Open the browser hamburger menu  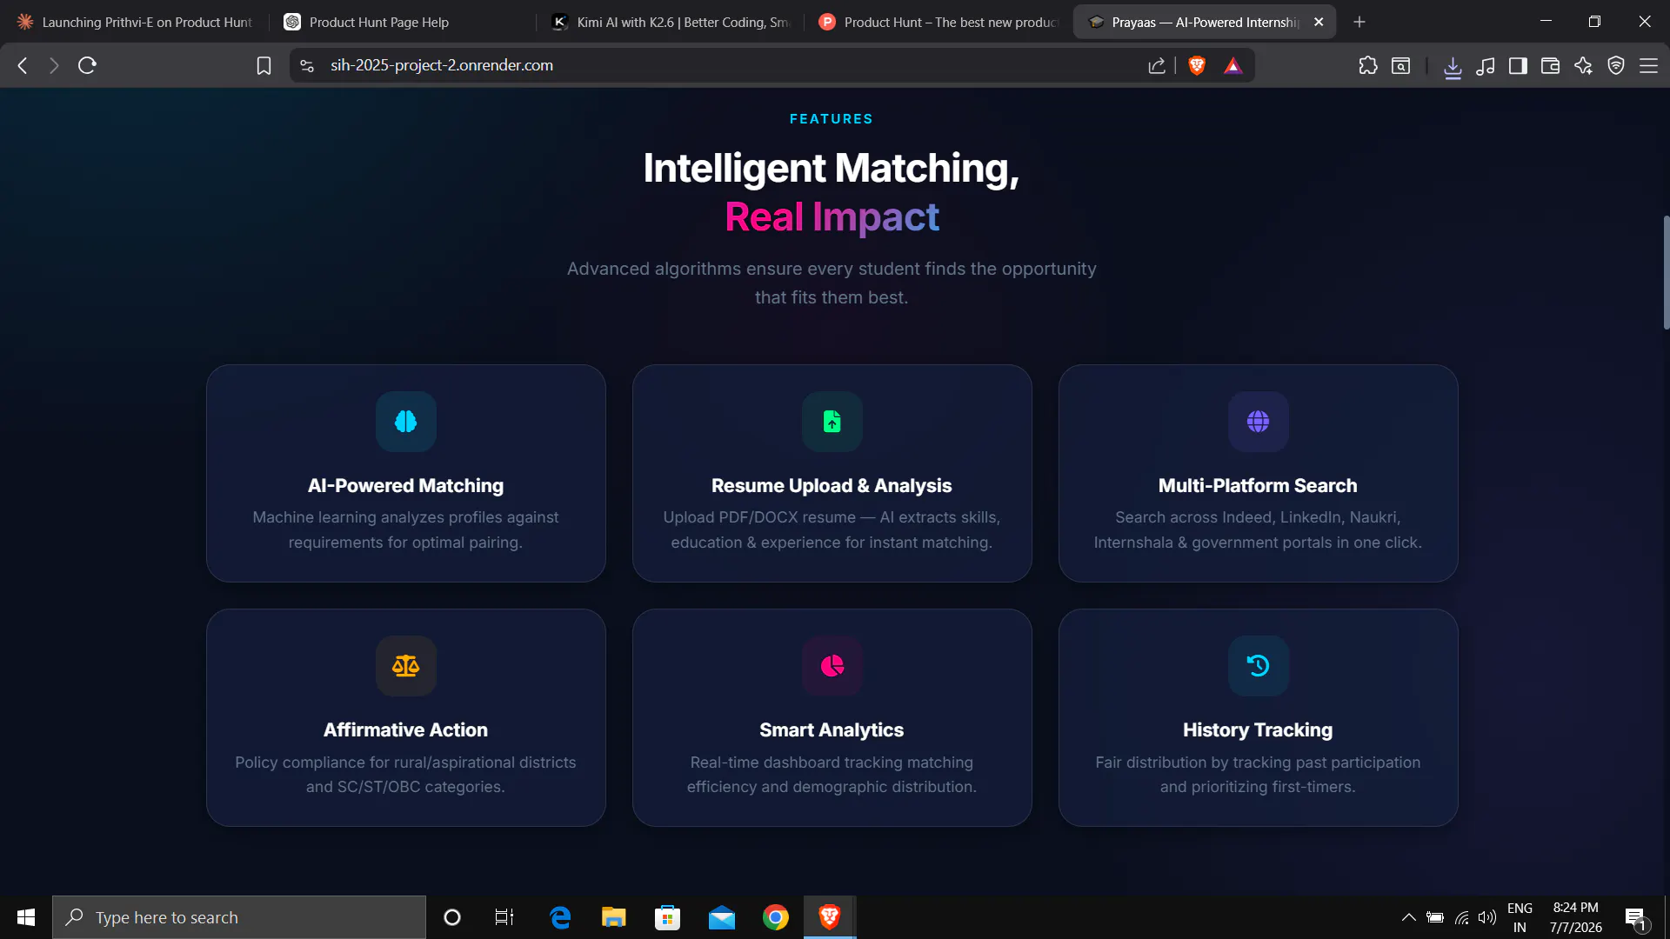1648,65
